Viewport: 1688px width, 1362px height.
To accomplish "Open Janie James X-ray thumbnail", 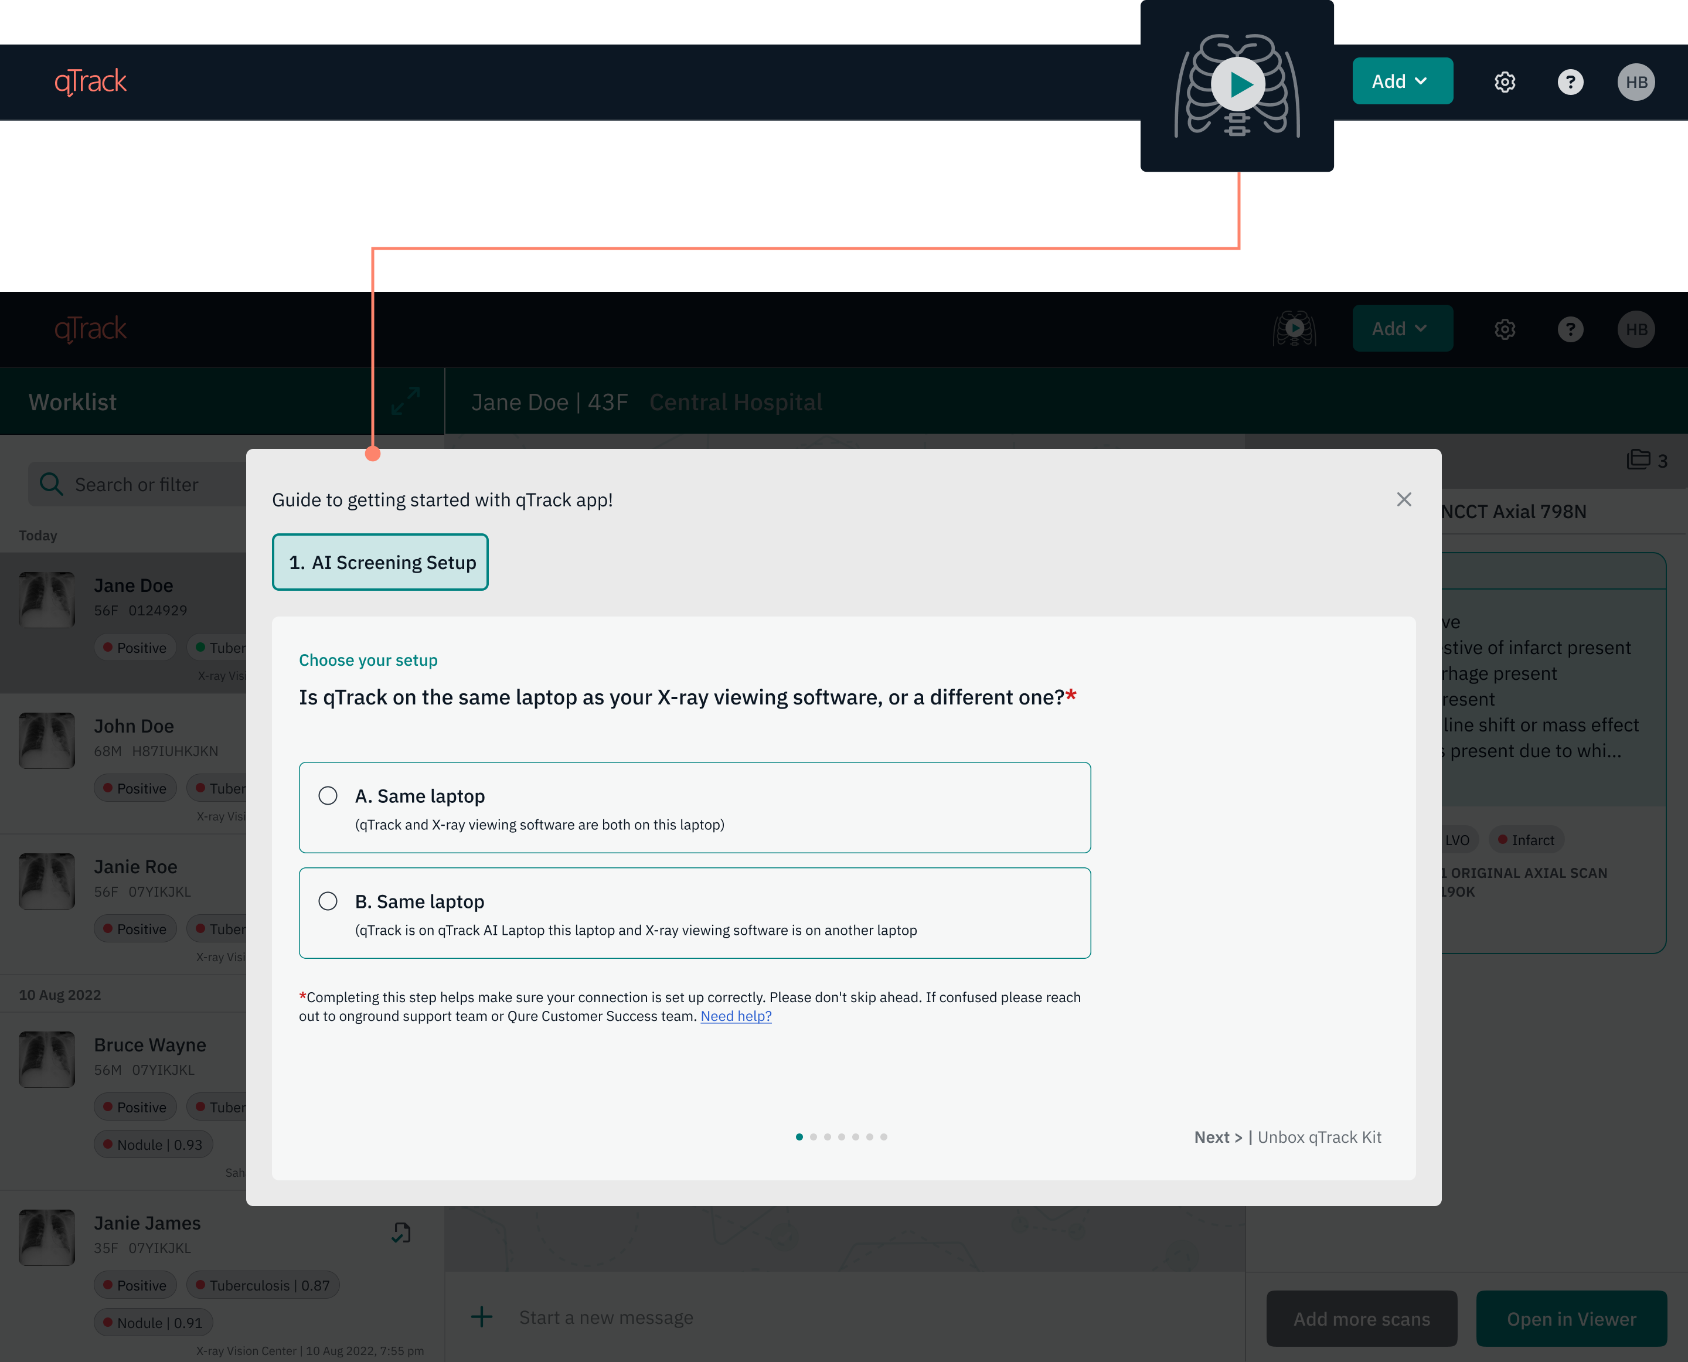I will coord(47,1237).
